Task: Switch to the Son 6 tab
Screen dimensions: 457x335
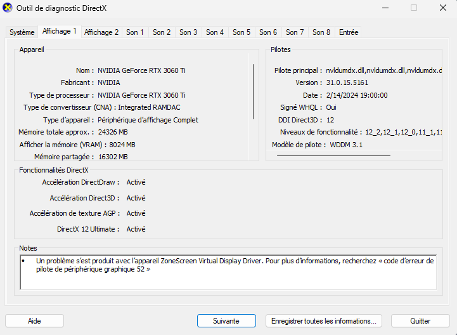Action: click(x=268, y=32)
